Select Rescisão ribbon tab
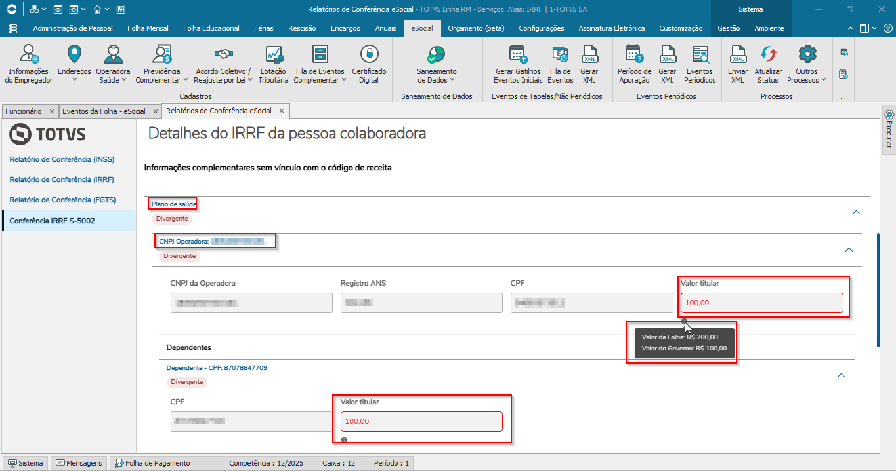896x471 pixels. (x=302, y=28)
